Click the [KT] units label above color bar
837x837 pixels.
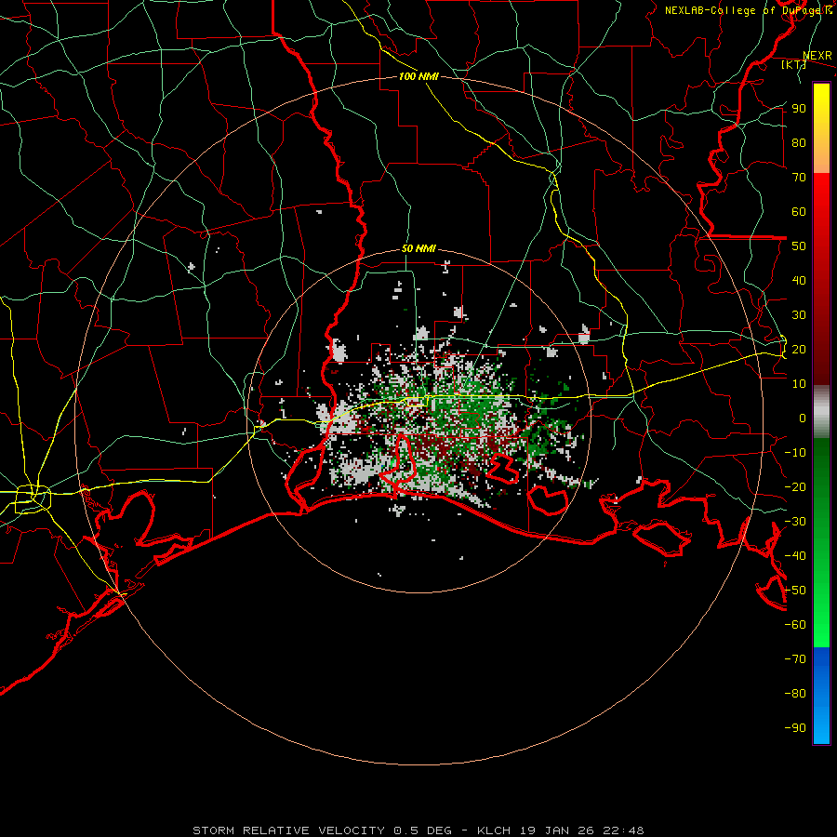tap(793, 64)
